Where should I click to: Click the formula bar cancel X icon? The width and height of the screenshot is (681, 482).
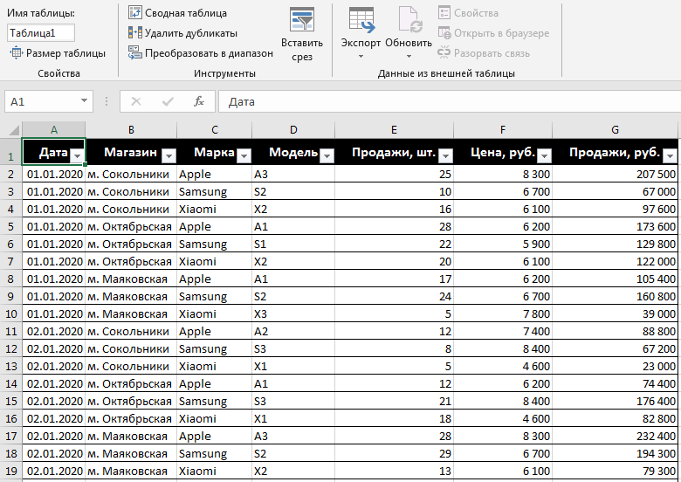point(136,101)
